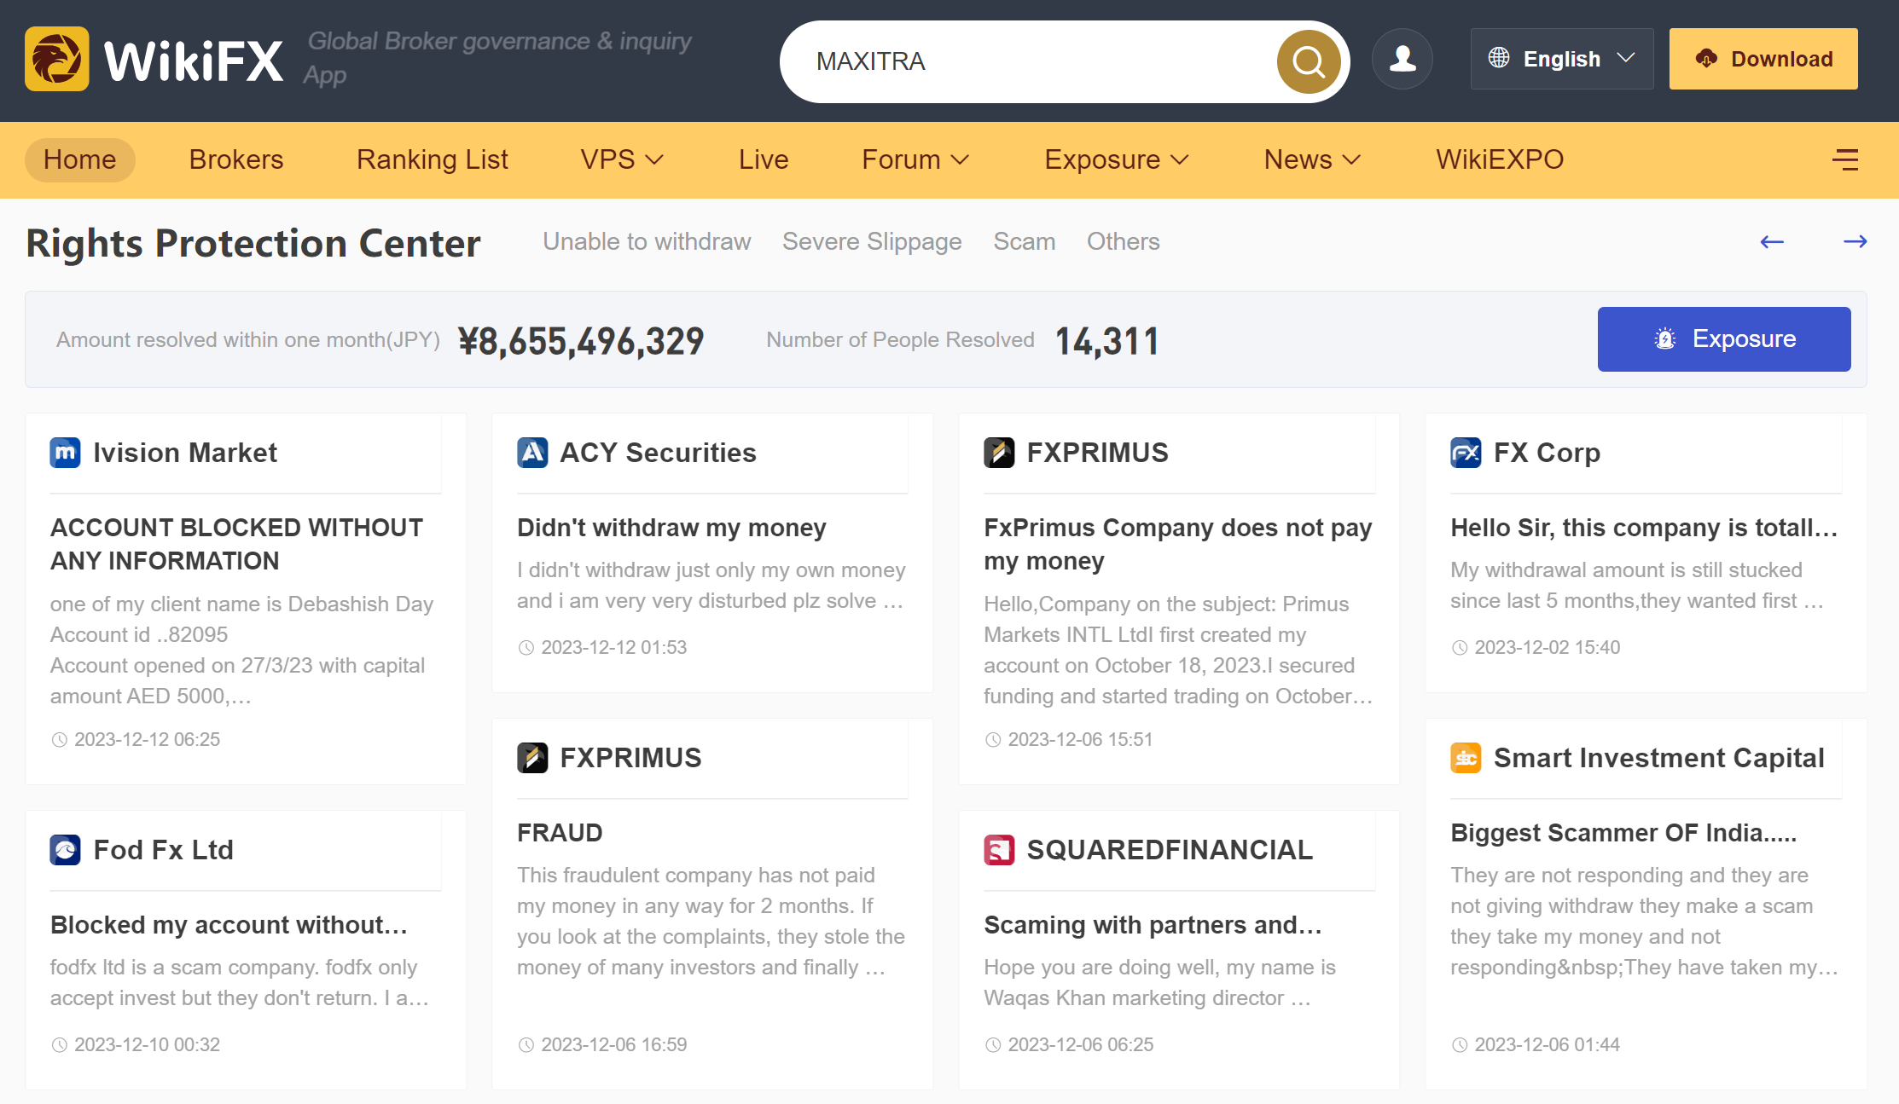Open the English language selector
Screen dimensions: 1899x1104
coord(1561,59)
